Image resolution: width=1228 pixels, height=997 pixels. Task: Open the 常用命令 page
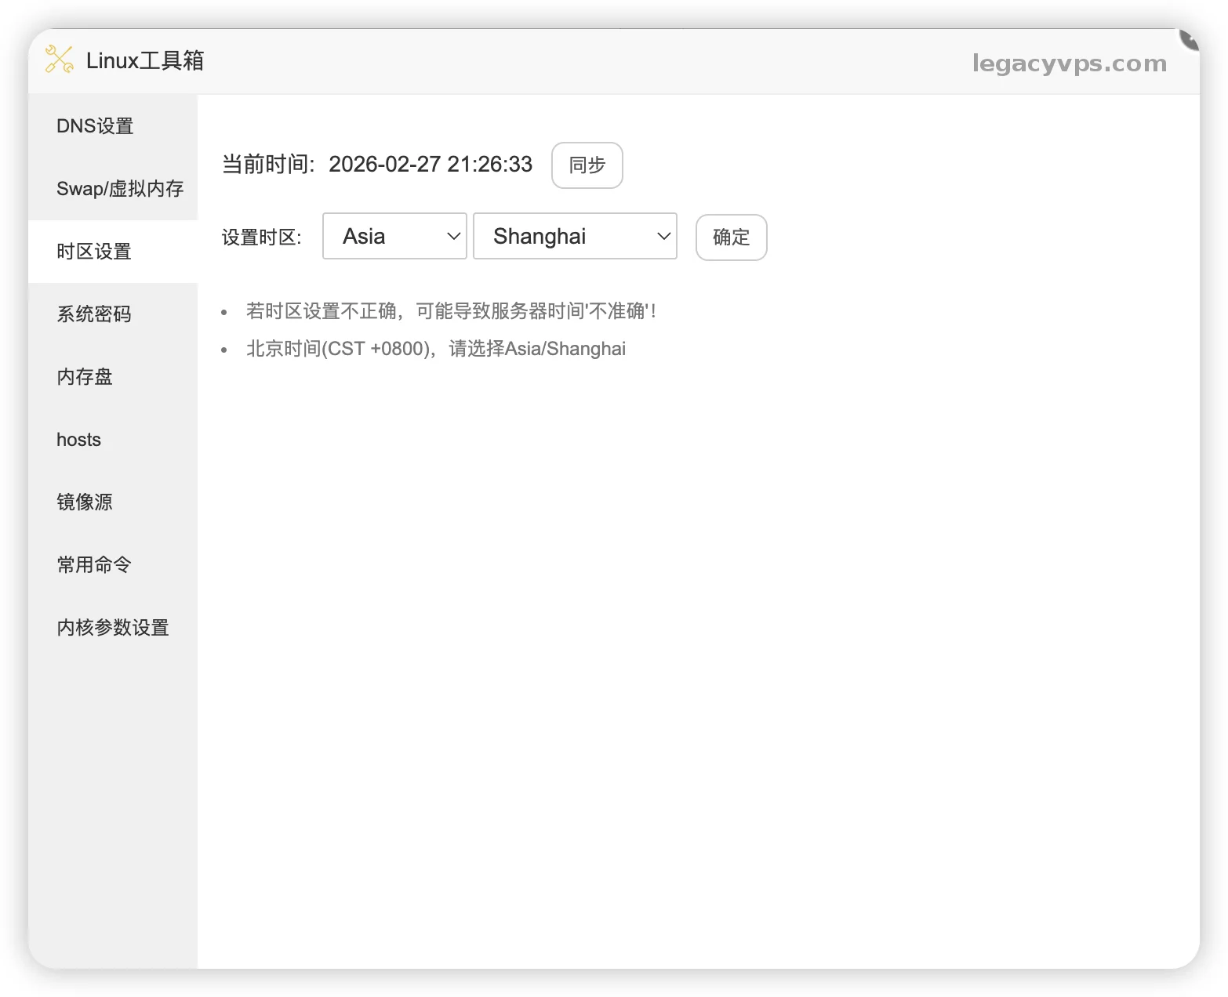93,565
